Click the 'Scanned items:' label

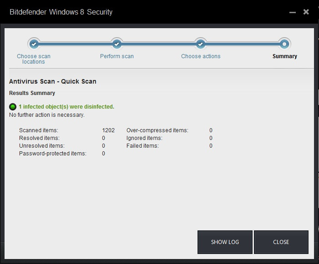[39, 130]
